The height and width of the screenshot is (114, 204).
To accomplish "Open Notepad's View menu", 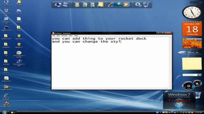I will click(70, 35).
